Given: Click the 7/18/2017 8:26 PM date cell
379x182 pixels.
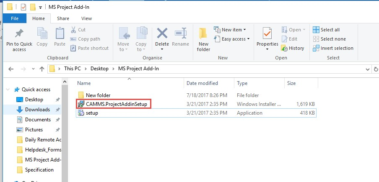Looking at the screenshot, I should coord(207,95).
